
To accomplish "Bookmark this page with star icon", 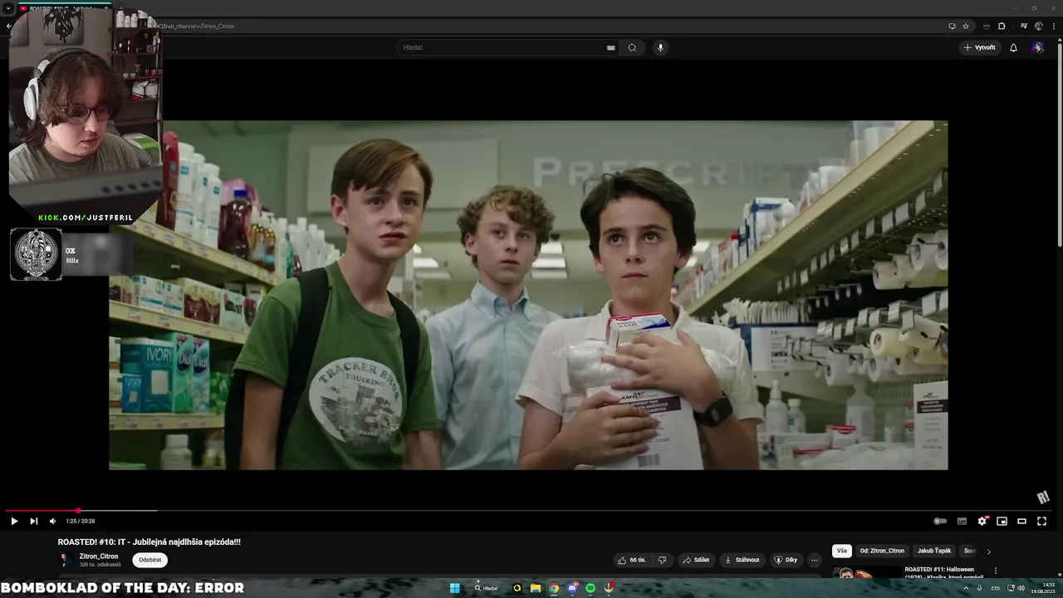I will 966,26.
